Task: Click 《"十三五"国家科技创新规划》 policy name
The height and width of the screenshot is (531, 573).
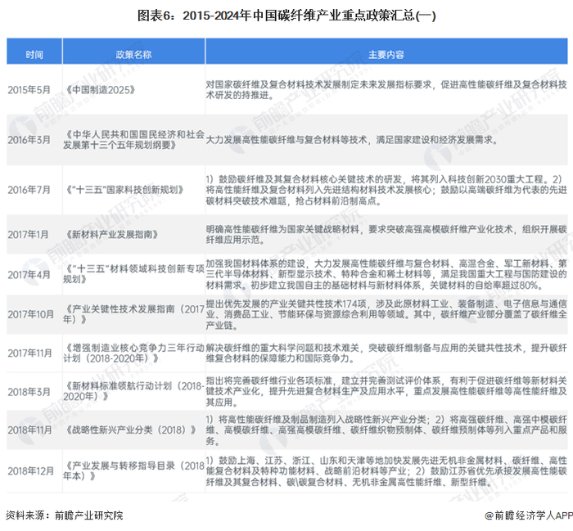Action: pyautogui.click(x=124, y=190)
